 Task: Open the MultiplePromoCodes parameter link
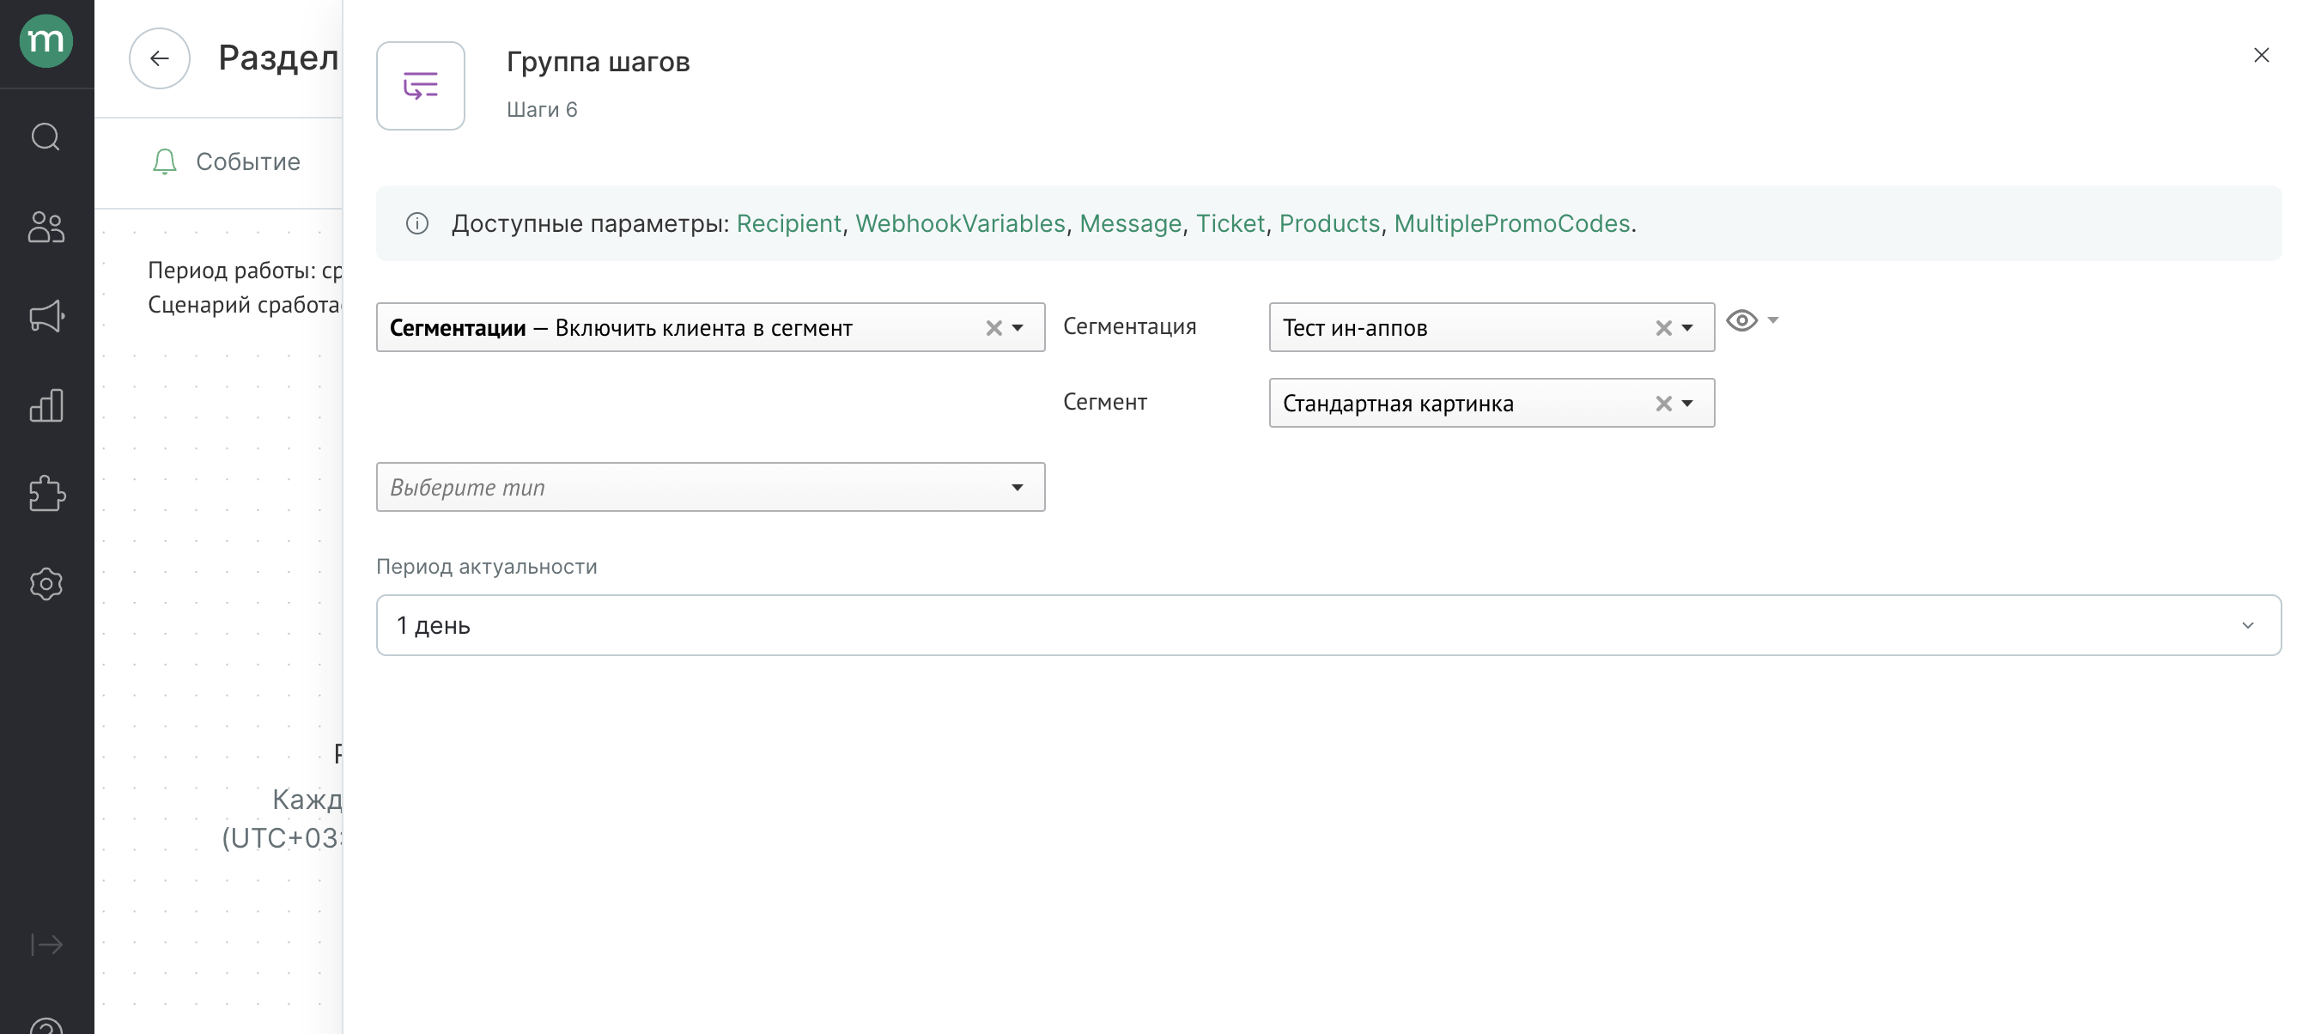pyautogui.click(x=1511, y=223)
